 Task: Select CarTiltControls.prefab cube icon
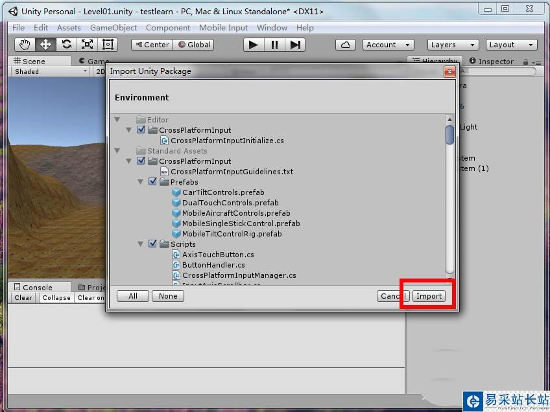click(176, 192)
